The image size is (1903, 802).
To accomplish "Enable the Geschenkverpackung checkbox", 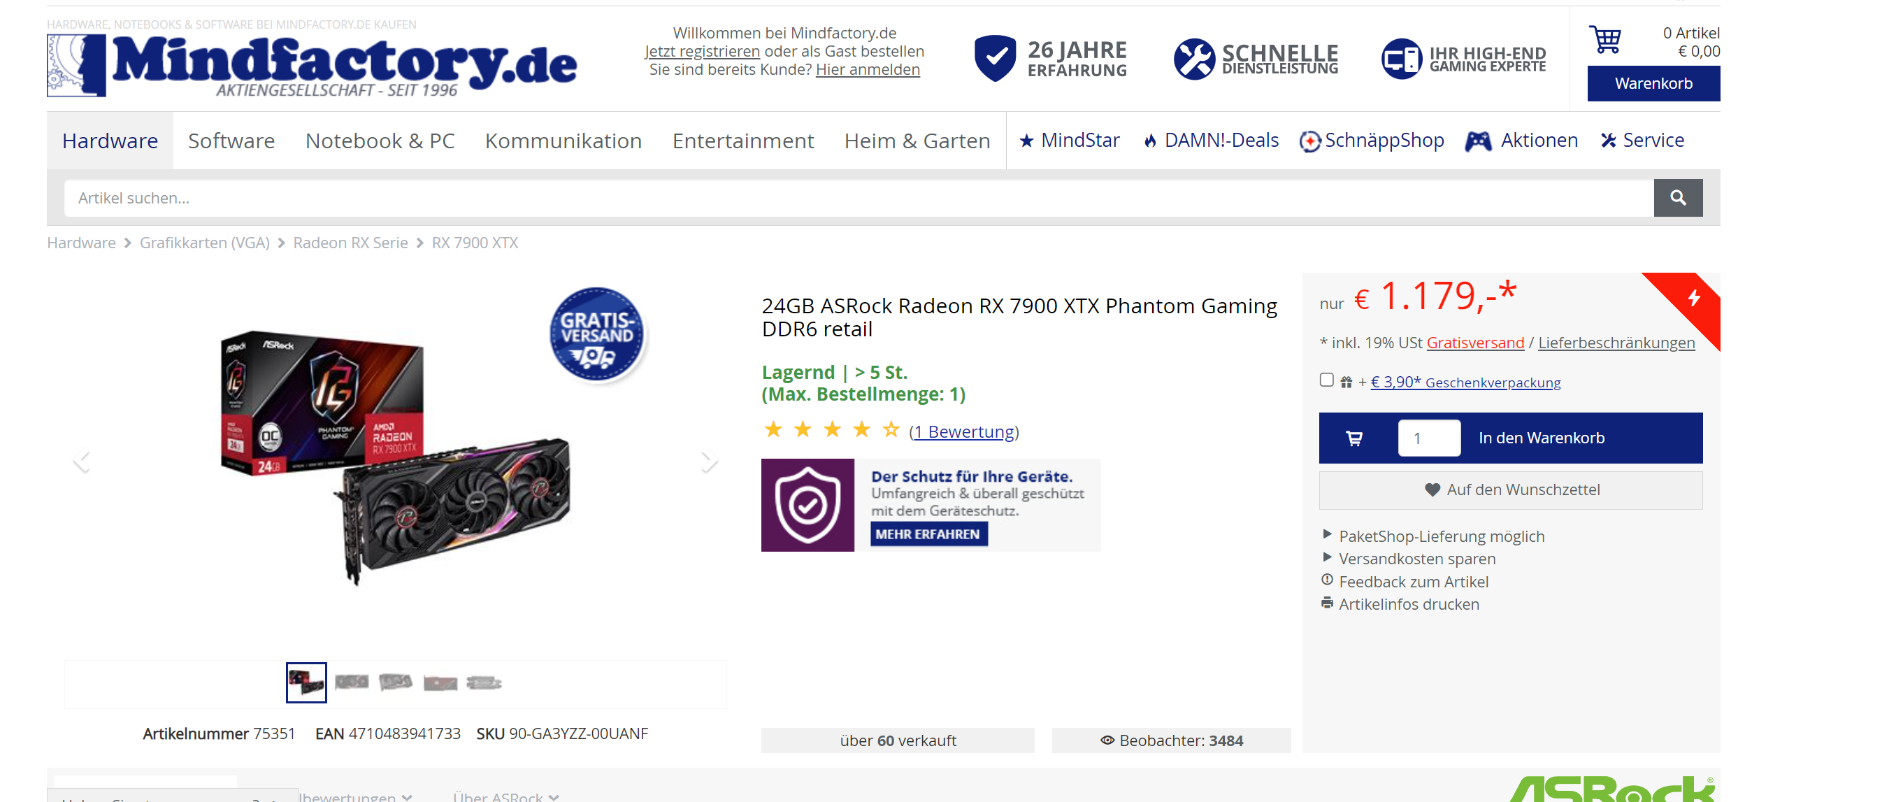I will (x=1326, y=380).
